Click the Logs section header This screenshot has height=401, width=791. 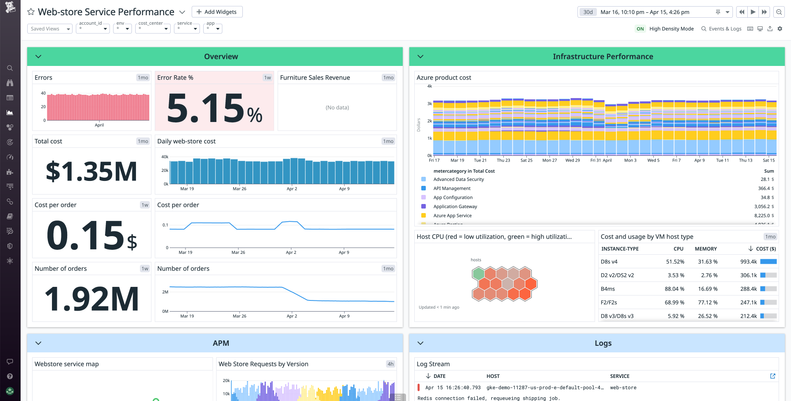[x=603, y=343]
